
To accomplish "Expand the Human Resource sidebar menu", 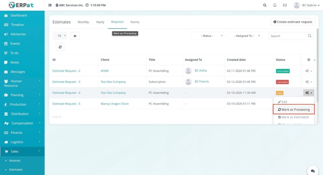I will click(x=22, y=83).
